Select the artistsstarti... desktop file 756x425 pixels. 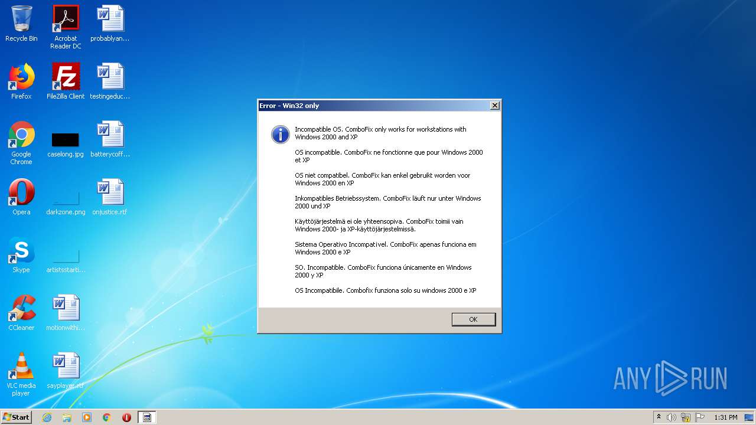click(66, 260)
